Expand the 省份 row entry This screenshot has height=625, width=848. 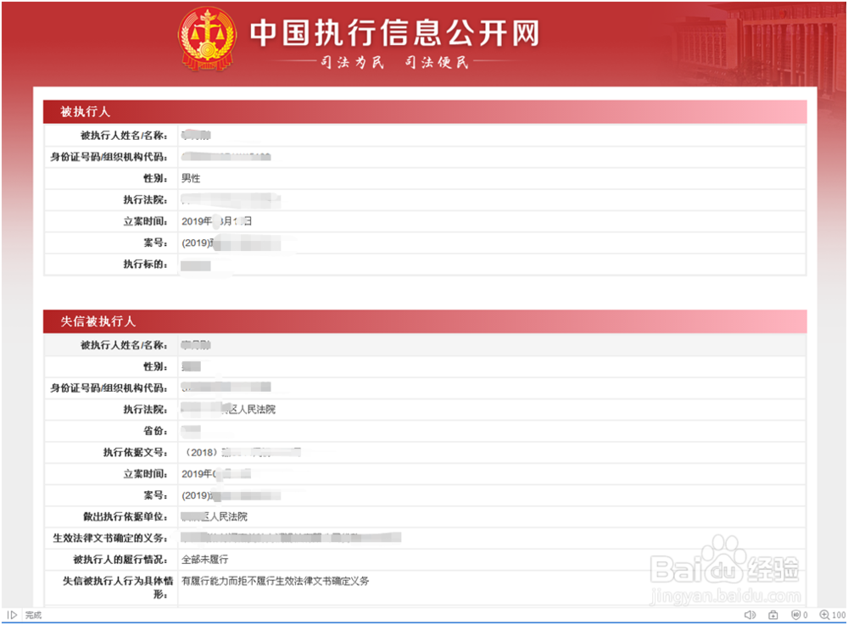pos(192,430)
